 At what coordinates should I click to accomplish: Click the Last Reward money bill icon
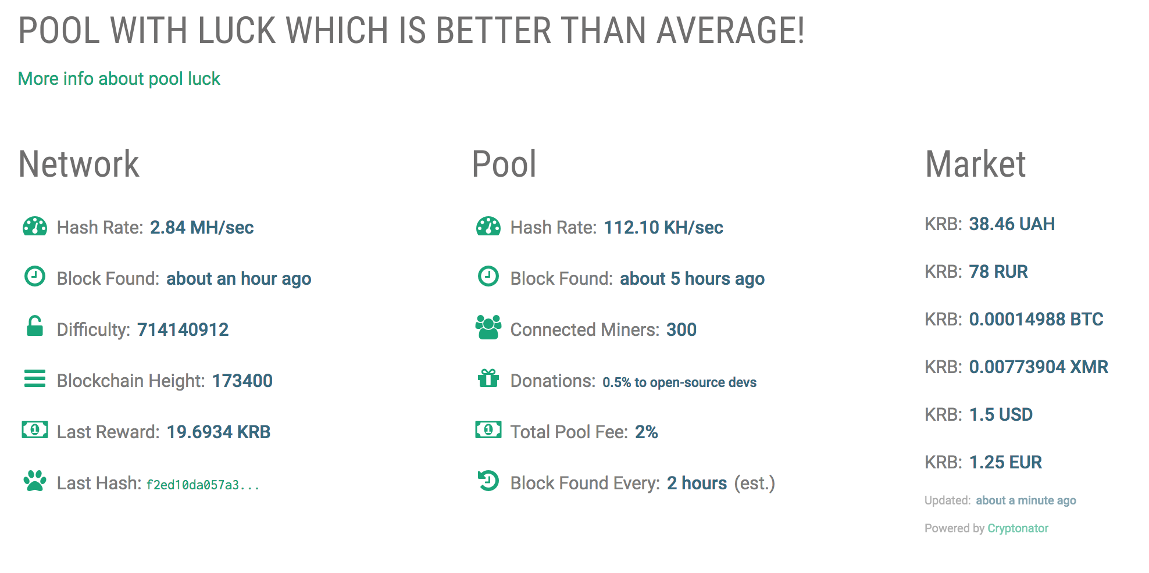pyautogui.click(x=35, y=429)
